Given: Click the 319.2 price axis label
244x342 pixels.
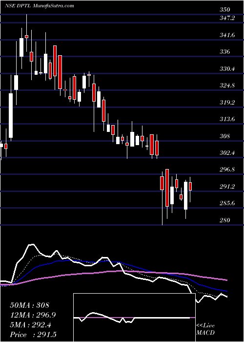Looking at the screenshot, I should [227, 103].
